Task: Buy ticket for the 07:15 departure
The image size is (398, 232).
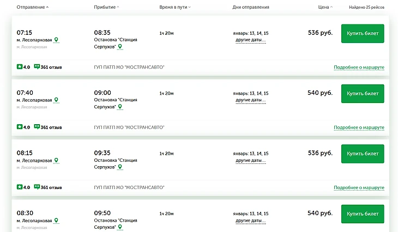Action: (x=363, y=34)
